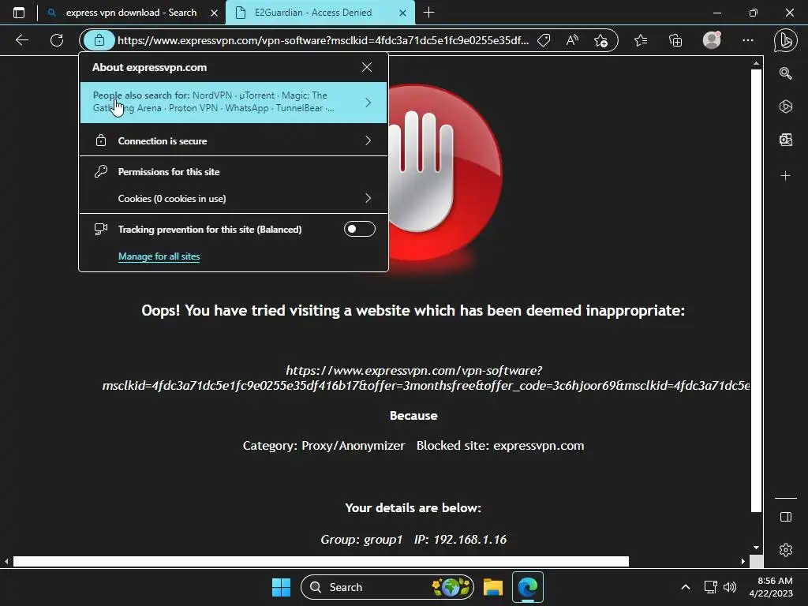Activate Read aloud icon
The image size is (808, 606).
[x=572, y=40]
